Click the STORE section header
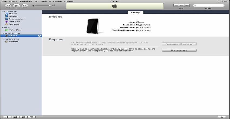 coord(6,28)
